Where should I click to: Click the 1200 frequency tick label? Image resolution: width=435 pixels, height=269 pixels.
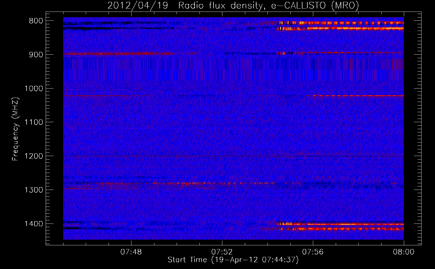(x=34, y=156)
